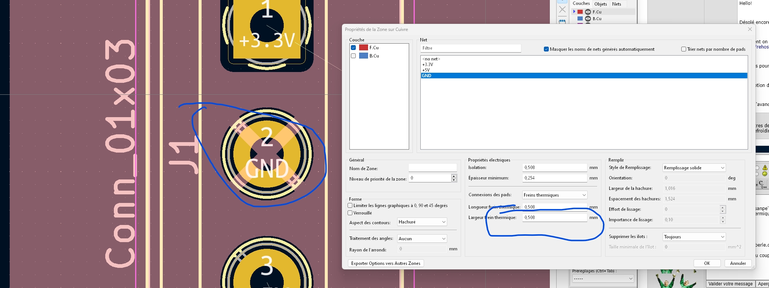Click the Épaisseur minimum value field

tap(555, 178)
